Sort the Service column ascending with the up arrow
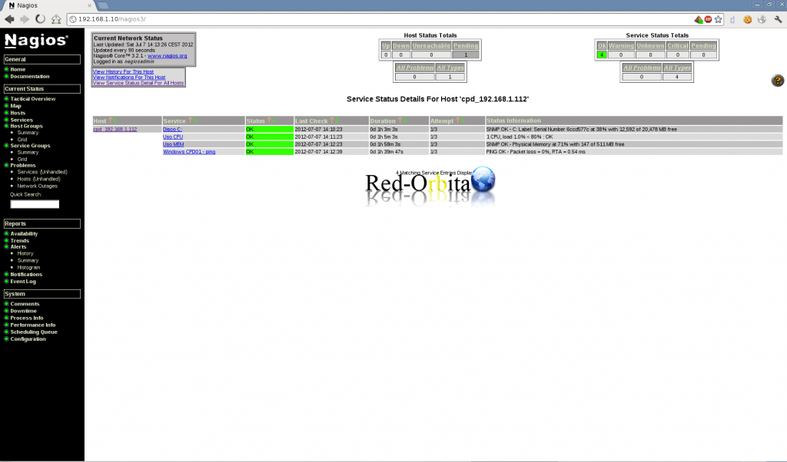 pos(190,120)
